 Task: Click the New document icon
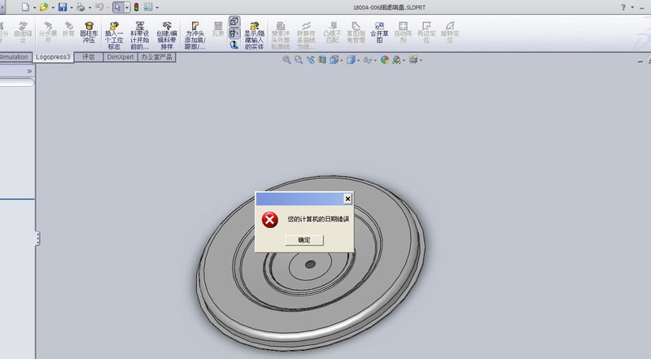tap(26, 7)
